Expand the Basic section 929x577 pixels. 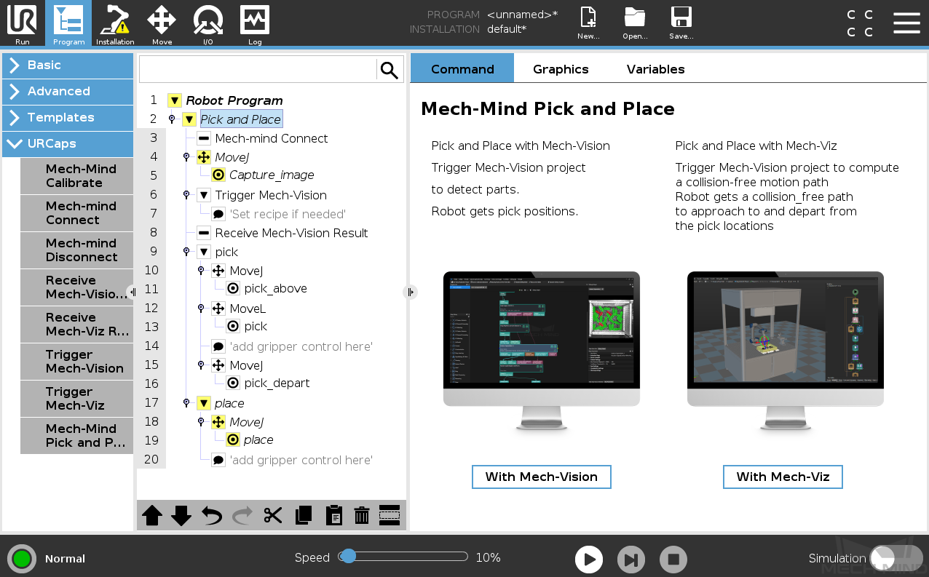68,65
